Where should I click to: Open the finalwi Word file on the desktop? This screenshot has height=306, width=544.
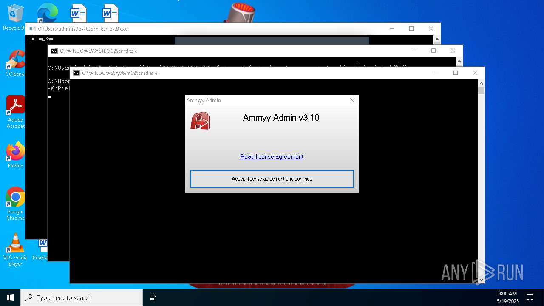(41, 249)
